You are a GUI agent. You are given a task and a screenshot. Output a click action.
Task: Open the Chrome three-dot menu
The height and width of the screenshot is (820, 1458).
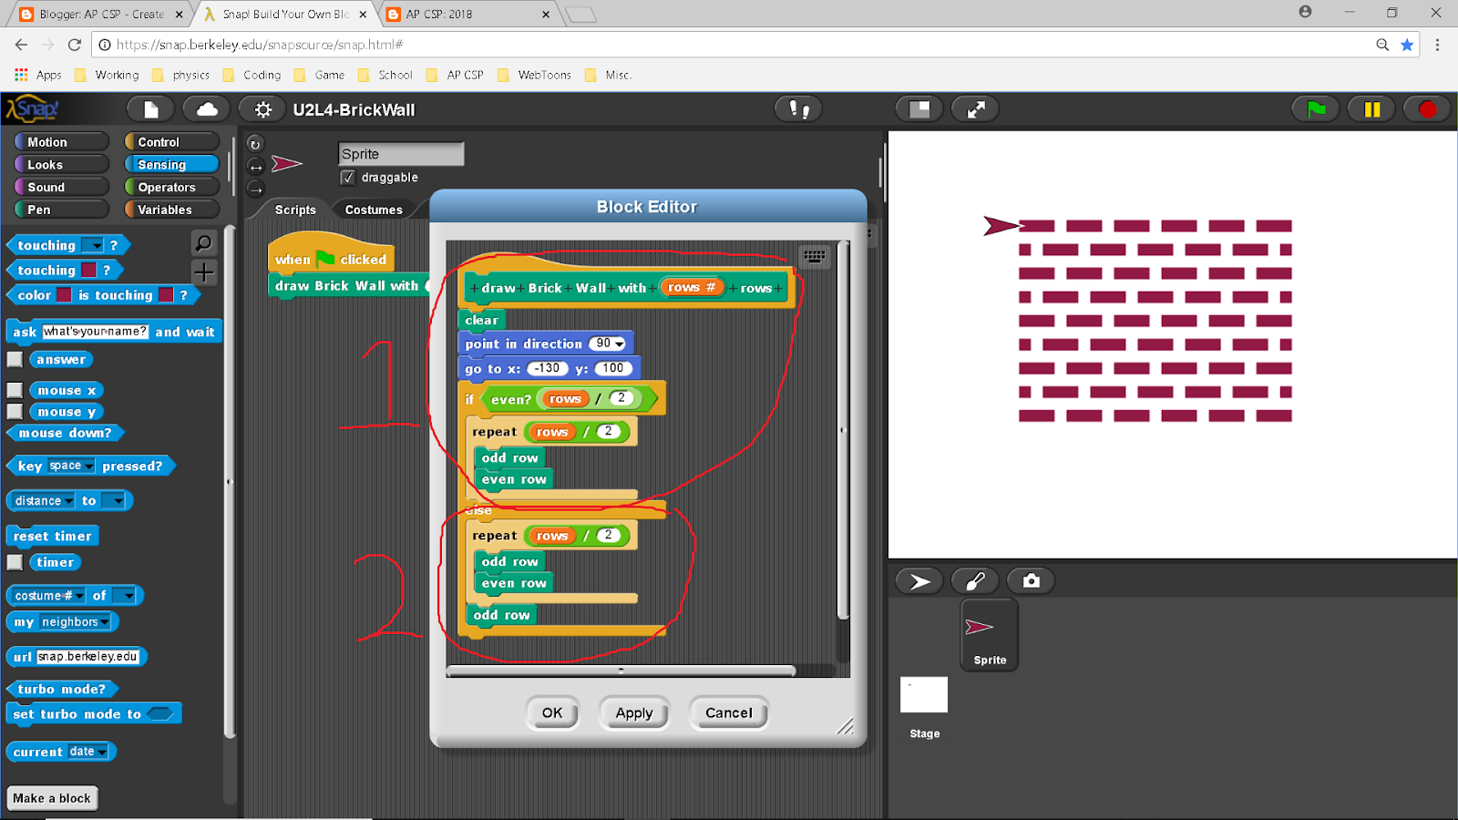[1437, 45]
